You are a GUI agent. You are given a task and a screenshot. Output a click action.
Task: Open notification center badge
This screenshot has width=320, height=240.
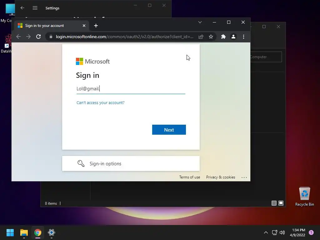click(x=311, y=232)
